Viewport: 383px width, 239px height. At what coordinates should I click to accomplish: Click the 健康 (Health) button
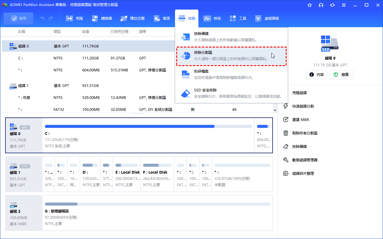[x=341, y=75]
